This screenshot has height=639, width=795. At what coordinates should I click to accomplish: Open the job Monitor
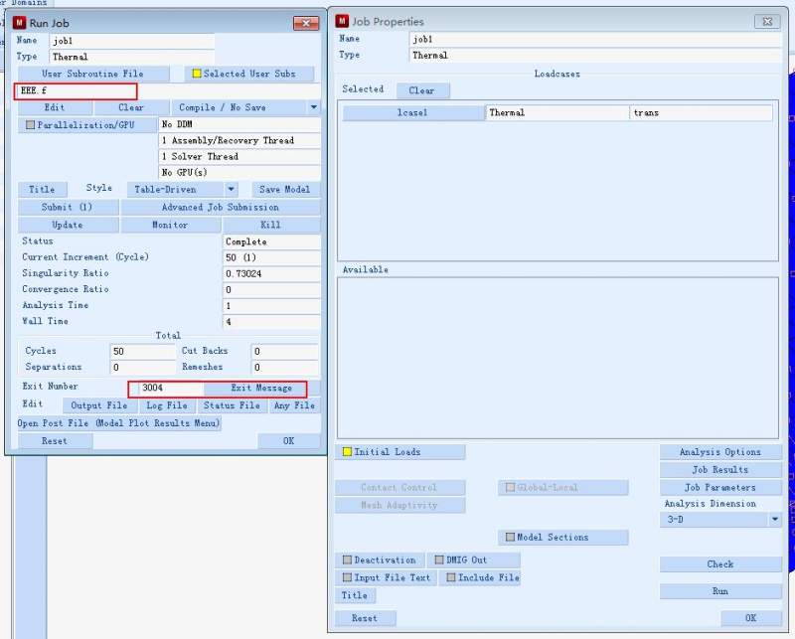(x=170, y=226)
